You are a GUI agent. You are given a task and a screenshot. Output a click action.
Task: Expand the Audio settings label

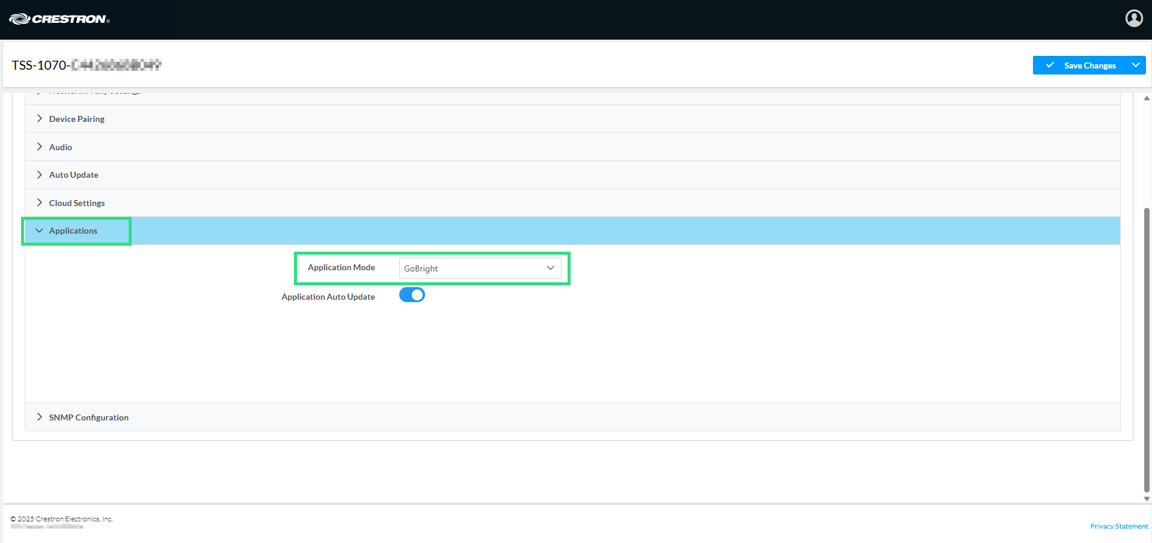61,147
